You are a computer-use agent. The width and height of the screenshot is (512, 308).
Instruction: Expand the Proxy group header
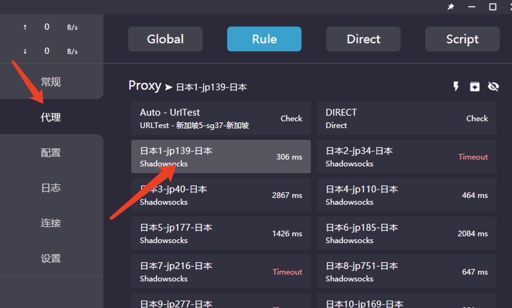click(145, 86)
